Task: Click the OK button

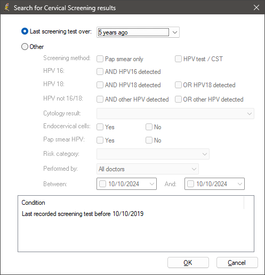Action: pyautogui.click(x=188, y=263)
